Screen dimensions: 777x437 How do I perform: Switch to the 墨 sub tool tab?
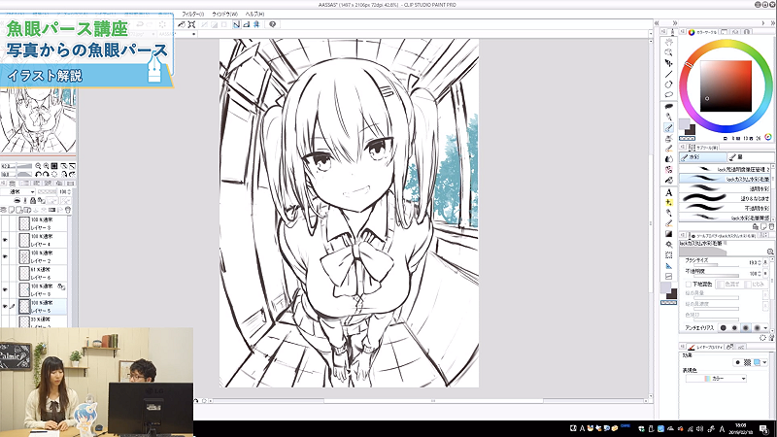[751, 157]
